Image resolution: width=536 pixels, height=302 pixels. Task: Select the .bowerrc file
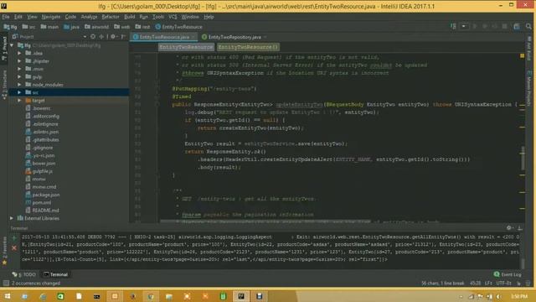(x=41, y=108)
